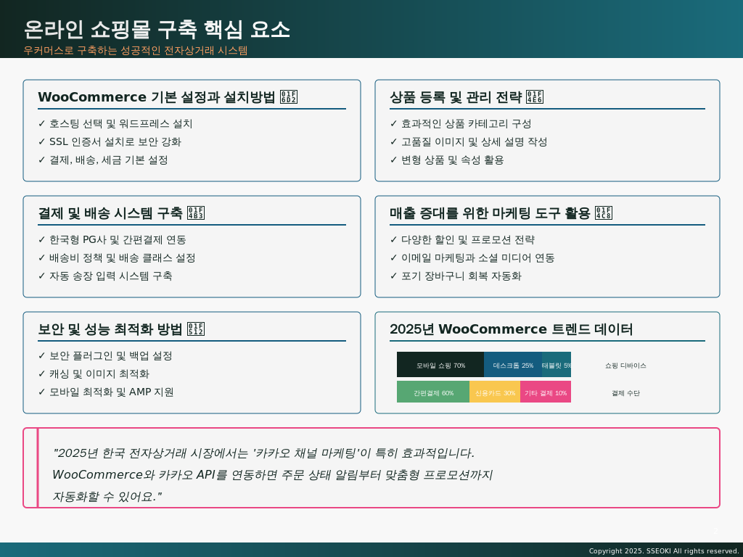Click the heading 보안 및 성능 최적화 방법
743x557 pixels.
click(x=110, y=329)
